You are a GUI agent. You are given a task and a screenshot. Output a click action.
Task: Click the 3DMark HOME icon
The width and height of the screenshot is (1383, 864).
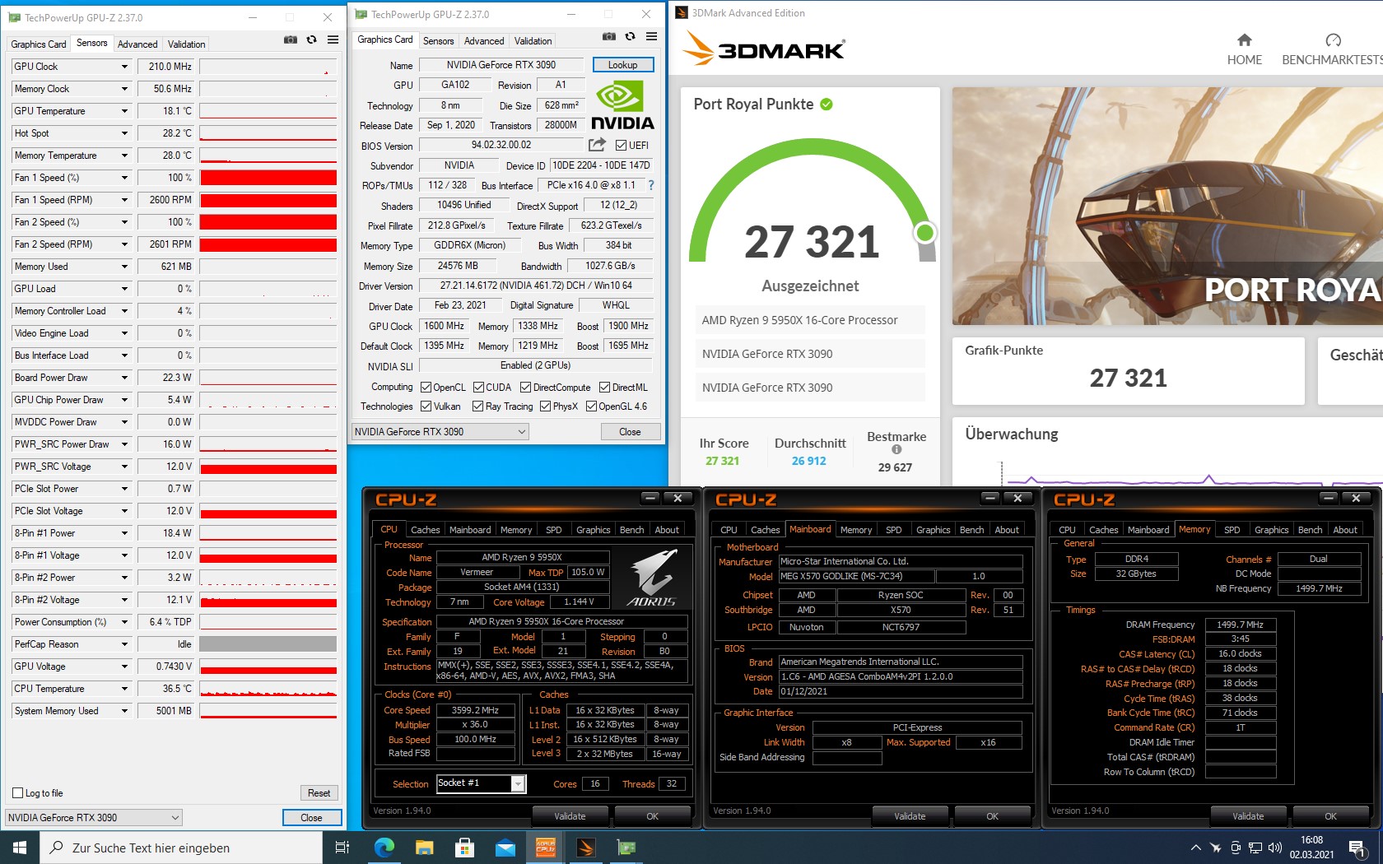tap(1244, 39)
